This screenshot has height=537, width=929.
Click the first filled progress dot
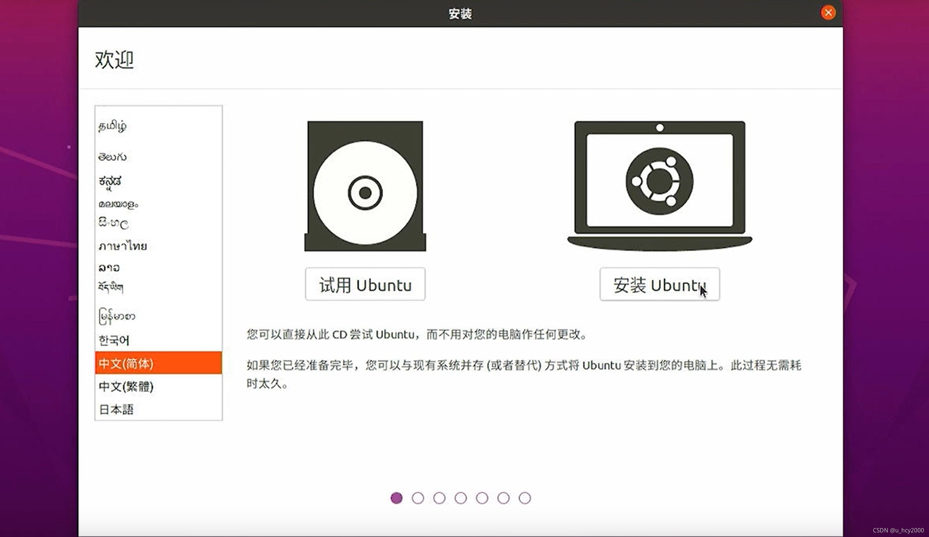tap(396, 498)
